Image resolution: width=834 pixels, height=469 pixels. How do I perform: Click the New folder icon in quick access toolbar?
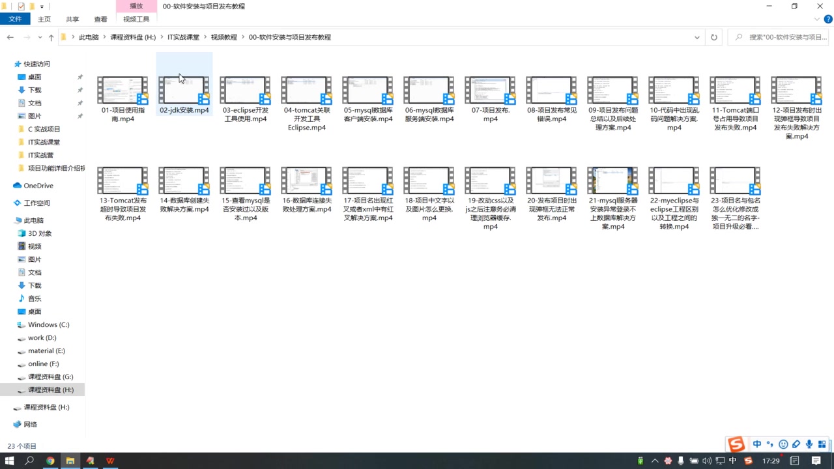coord(31,6)
